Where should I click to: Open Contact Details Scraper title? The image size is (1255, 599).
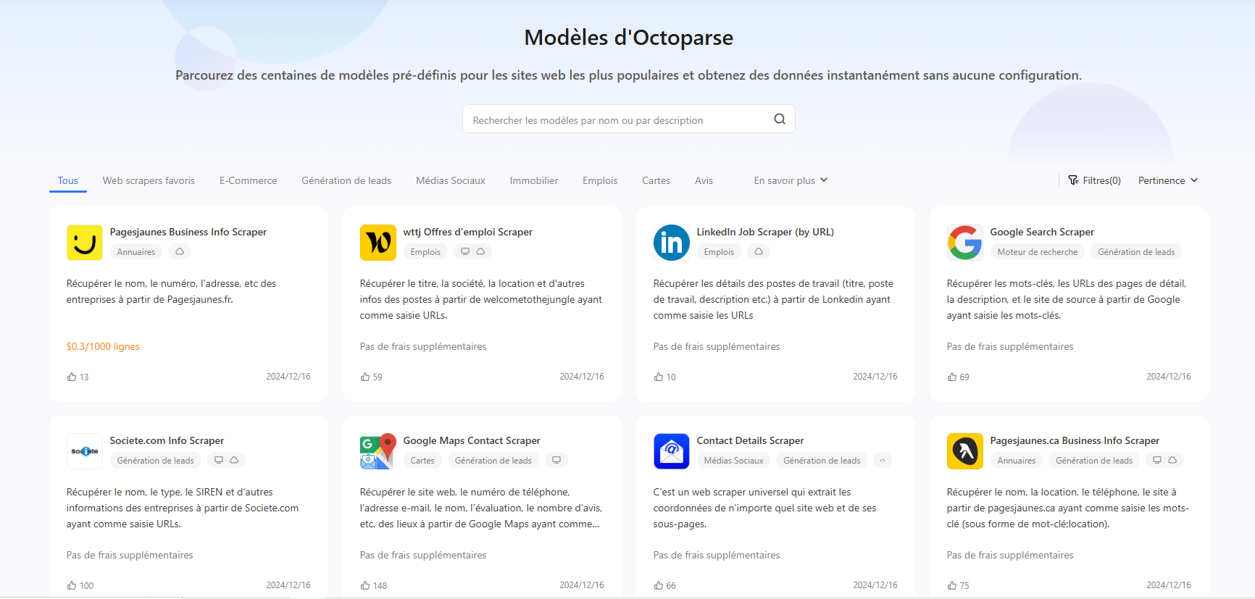click(750, 440)
